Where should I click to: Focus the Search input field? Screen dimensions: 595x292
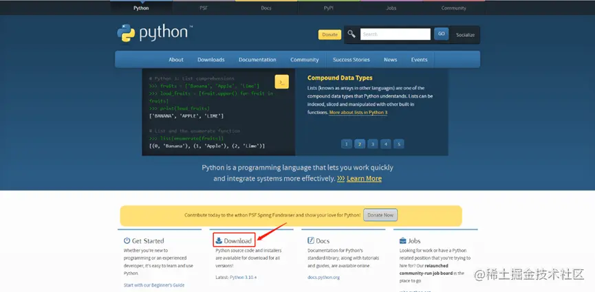tap(396, 34)
